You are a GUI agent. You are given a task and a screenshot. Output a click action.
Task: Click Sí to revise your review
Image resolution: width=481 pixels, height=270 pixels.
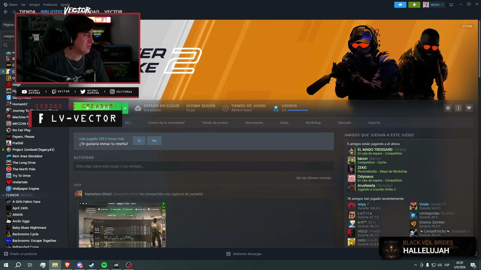[139, 141]
